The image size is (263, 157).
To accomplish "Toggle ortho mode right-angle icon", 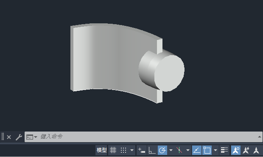I will 152,150.
